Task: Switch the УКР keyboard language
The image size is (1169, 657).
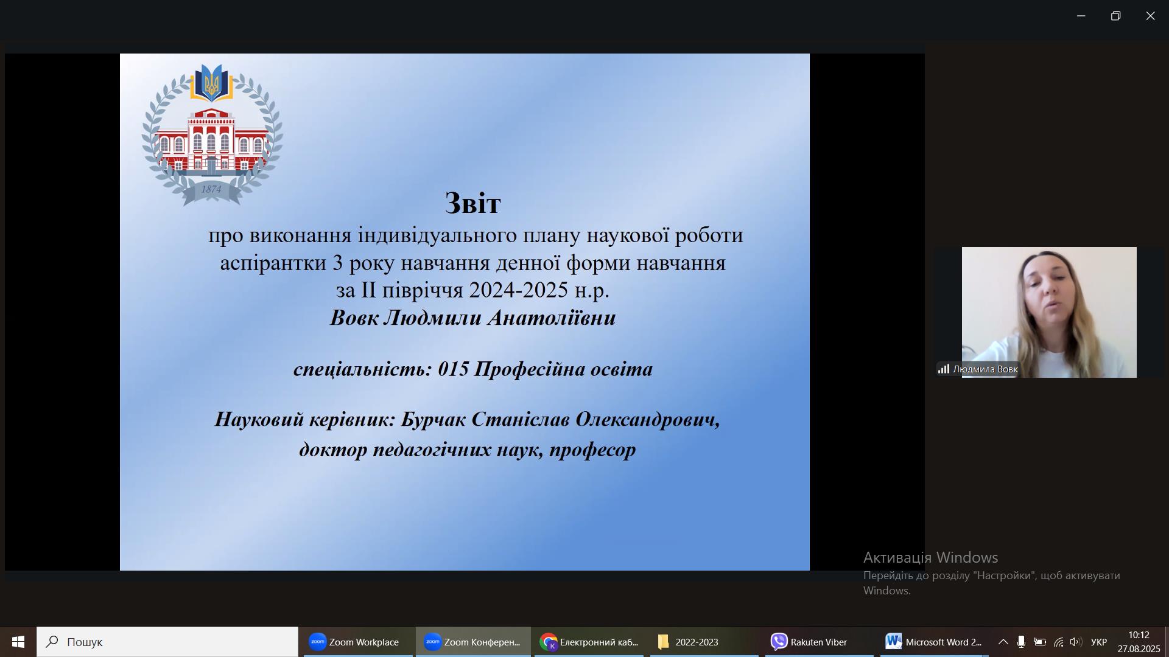Action: [1099, 642]
